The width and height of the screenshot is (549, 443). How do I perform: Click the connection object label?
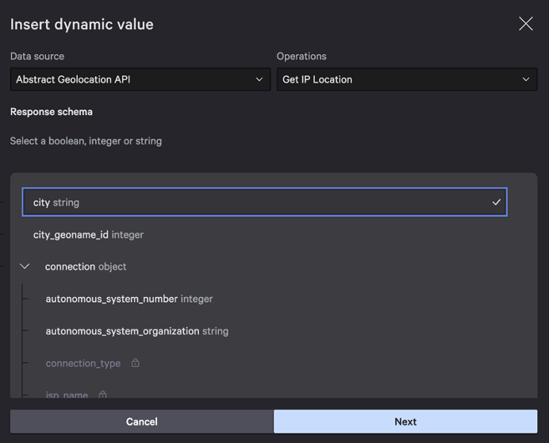point(86,267)
